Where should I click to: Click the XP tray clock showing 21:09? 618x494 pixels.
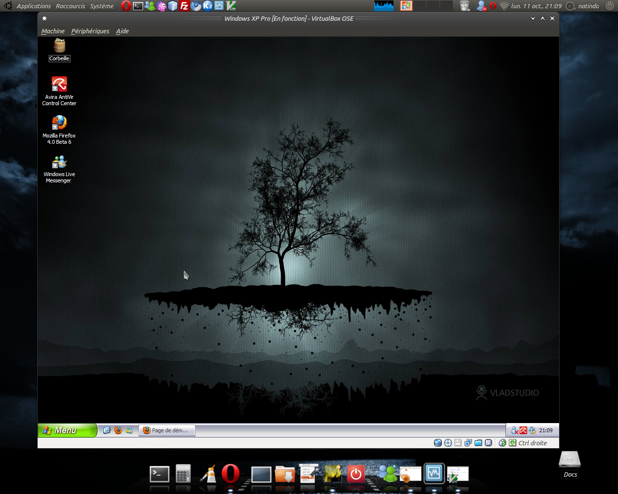546,430
